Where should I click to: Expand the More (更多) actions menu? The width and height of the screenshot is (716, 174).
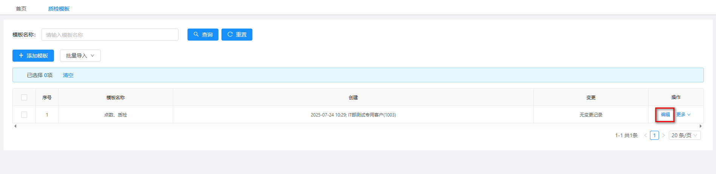pyautogui.click(x=683, y=115)
